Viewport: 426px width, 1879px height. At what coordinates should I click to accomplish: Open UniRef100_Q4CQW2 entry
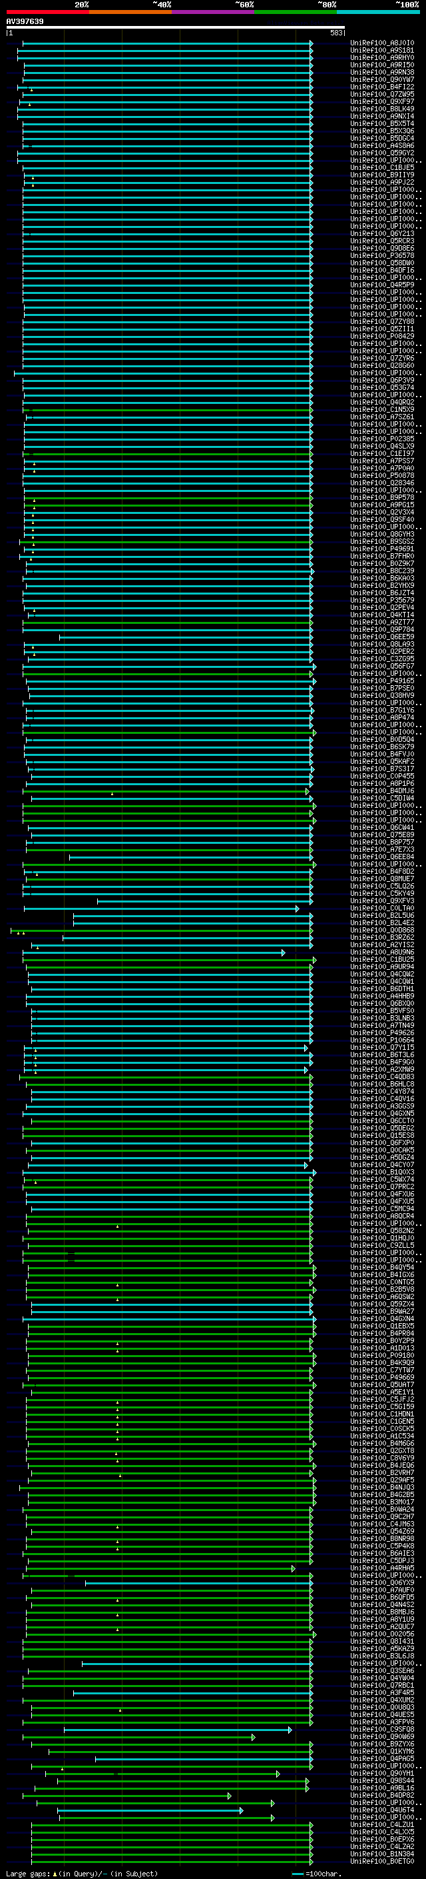pos(382,974)
